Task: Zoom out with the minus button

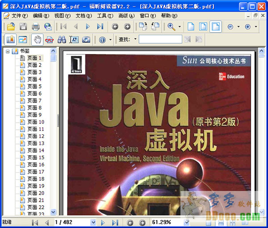Action: coord(230,27)
